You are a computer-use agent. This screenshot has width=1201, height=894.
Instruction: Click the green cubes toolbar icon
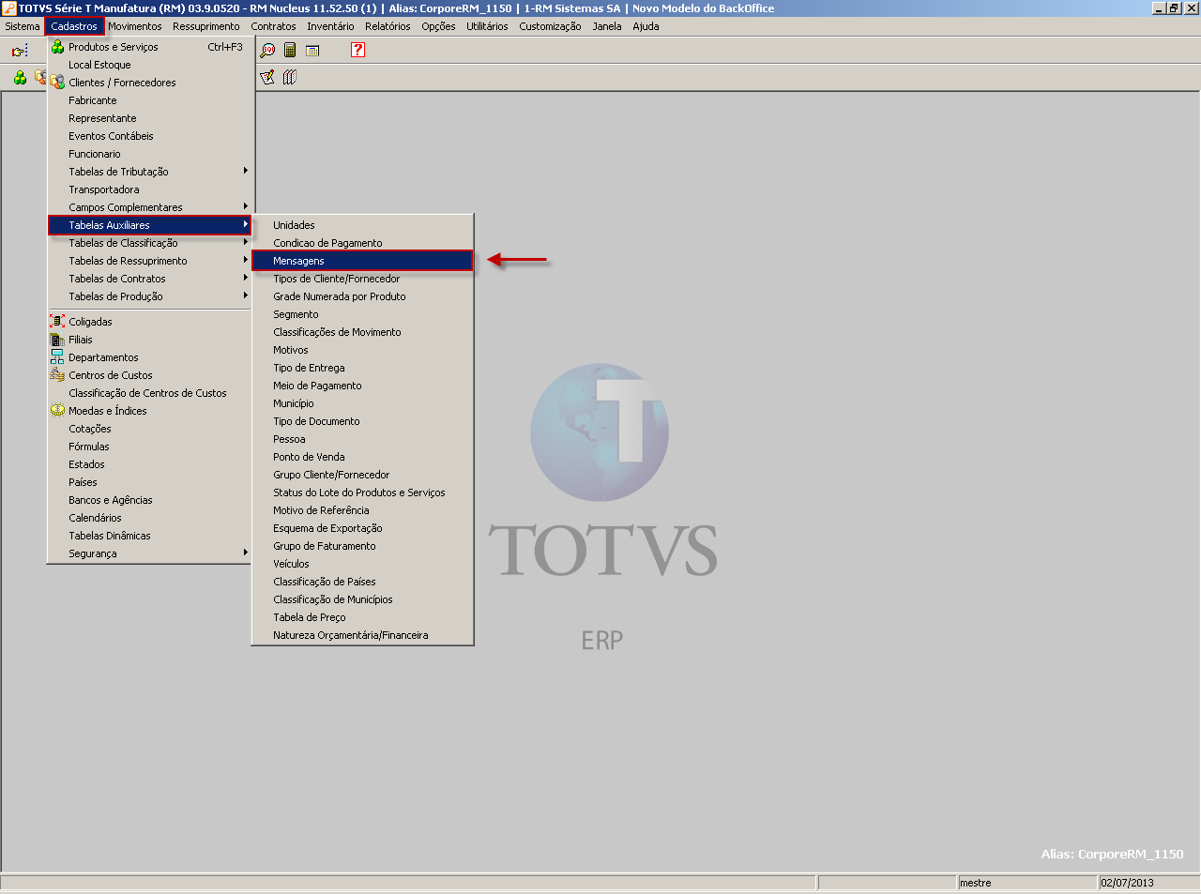coord(20,77)
